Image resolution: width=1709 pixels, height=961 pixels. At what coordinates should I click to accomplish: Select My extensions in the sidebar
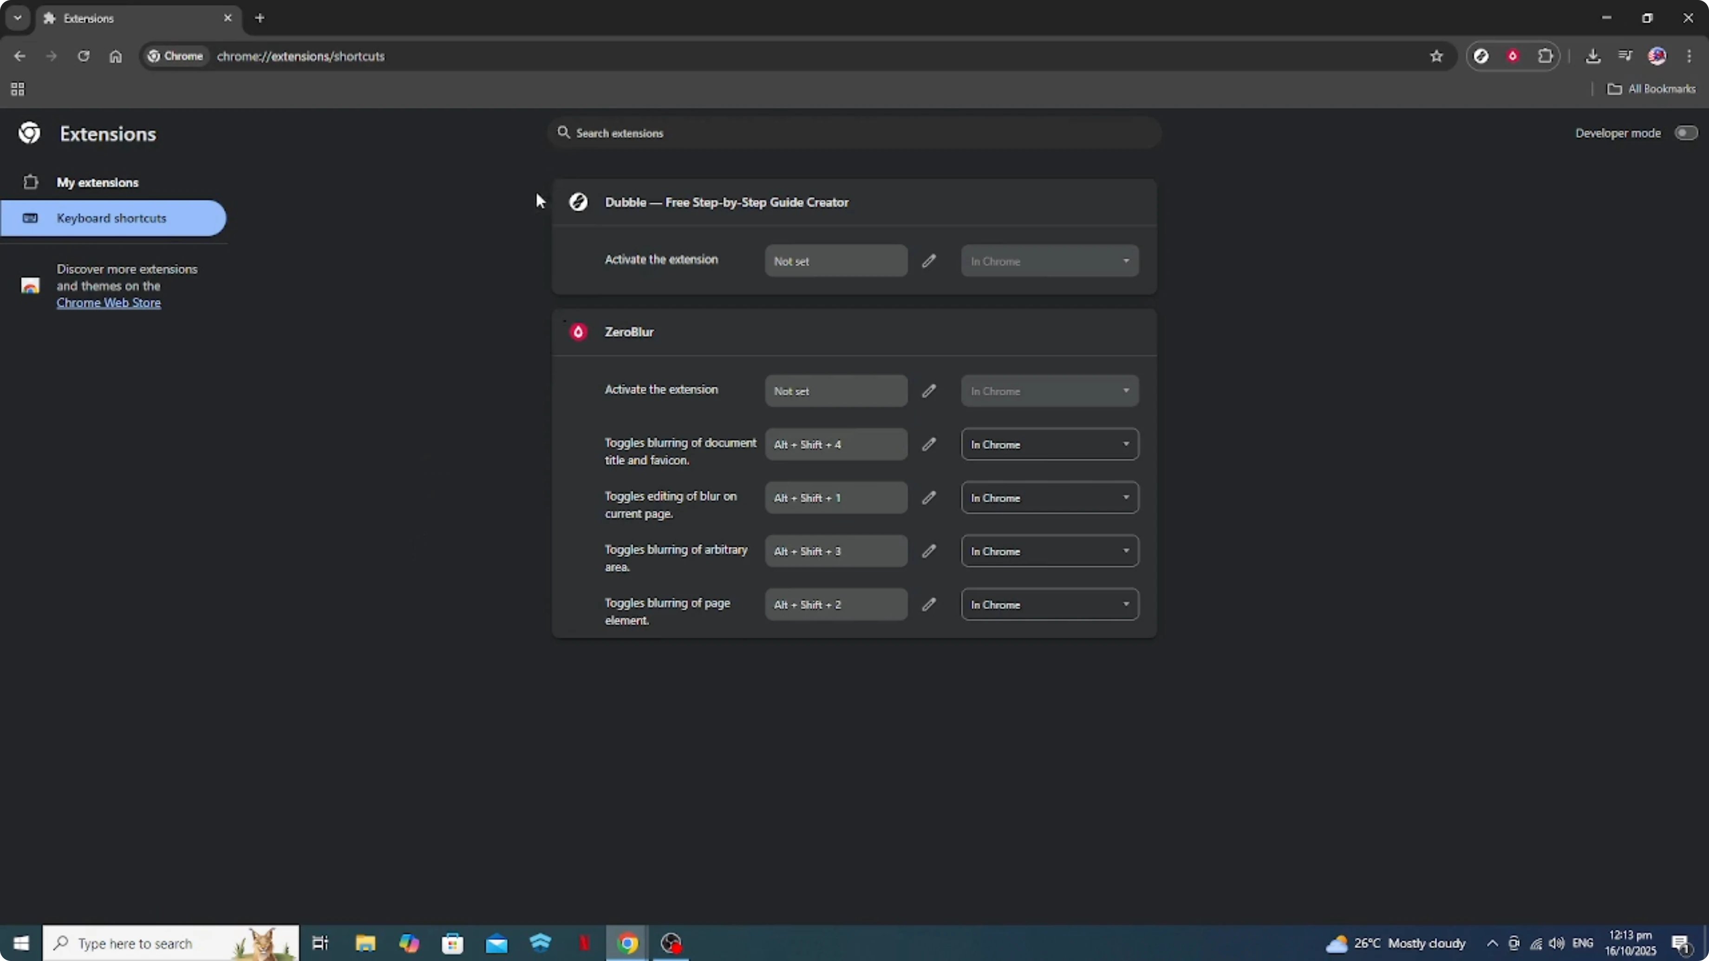[113, 182]
